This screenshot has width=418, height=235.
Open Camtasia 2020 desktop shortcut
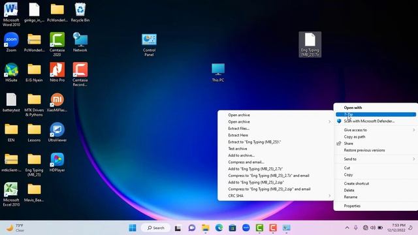(x=57, y=44)
